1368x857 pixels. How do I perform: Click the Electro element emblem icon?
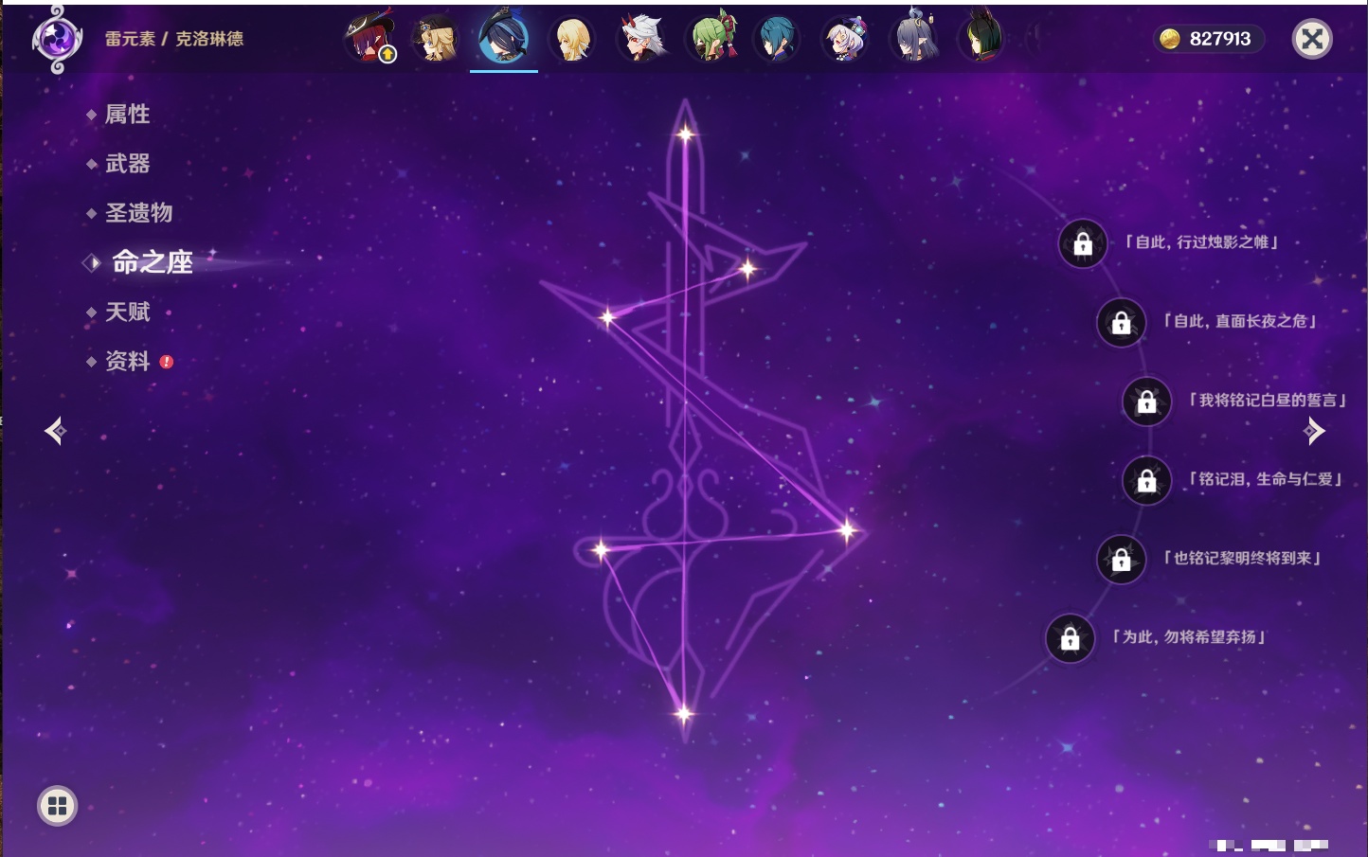(x=57, y=40)
